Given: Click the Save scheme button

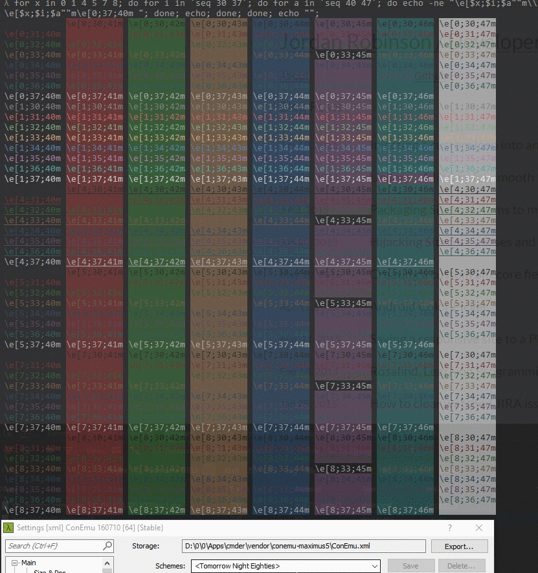Looking at the screenshot, I should click(x=410, y=566).
